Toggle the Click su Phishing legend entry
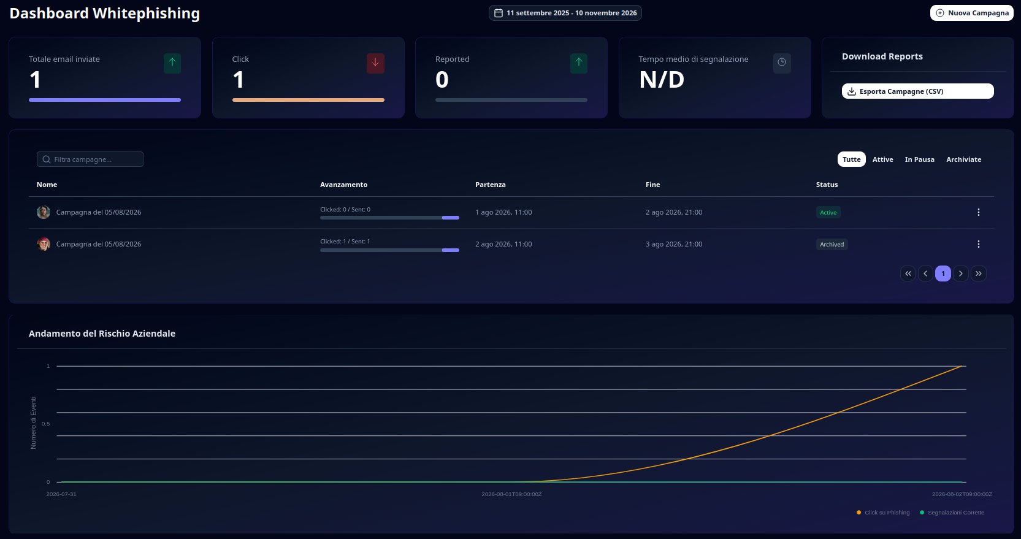The width and height of the screenshot is (1021, 539). click(x=883, y=513)
